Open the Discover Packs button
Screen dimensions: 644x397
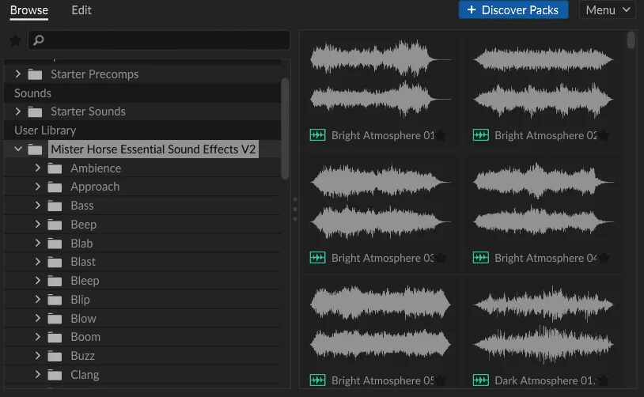coord(513,9)
